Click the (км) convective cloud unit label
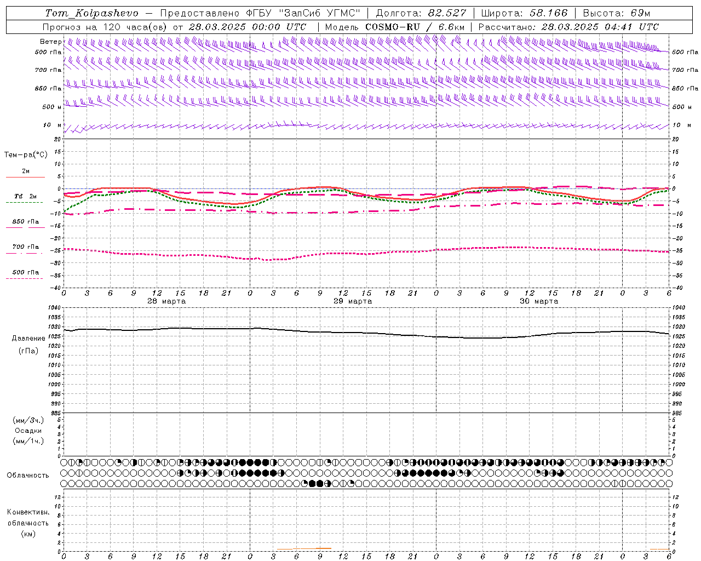This screenshot has height=561, width=701. (28, 534)
